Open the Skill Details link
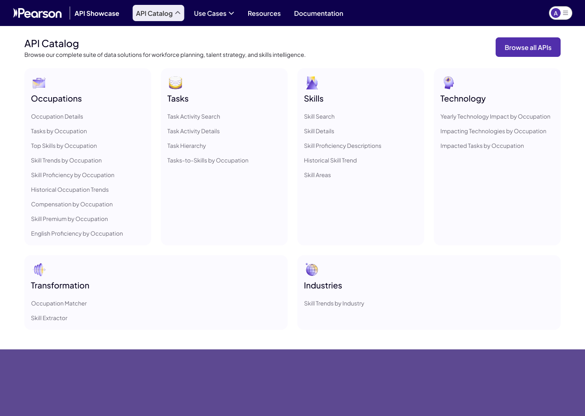This screenshot has height=416, width=585. [x=319, y=131]
